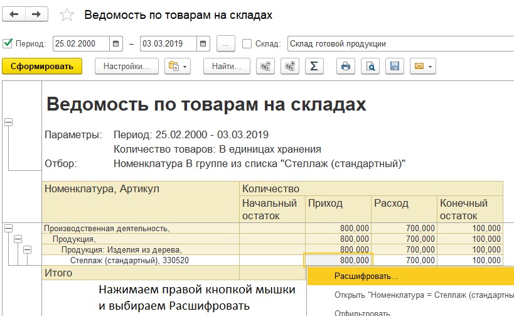
Task: Select Расход 700,000 in Стеллаж row
Action: tap(404, 260)
